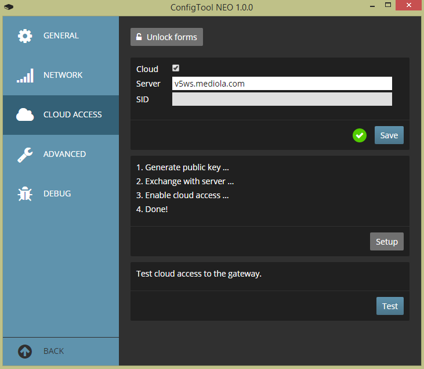Click the wrench icon for Advanced
The height and width of the screenshot is (369, 424).
click(x=25, y=155)
